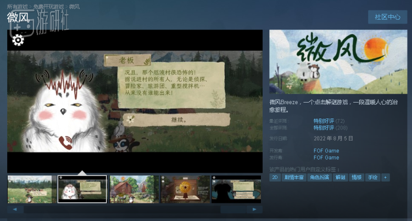Screen dimensions: 412x221
Task: Click the 微风 game header capsule image
Action: 338,61
